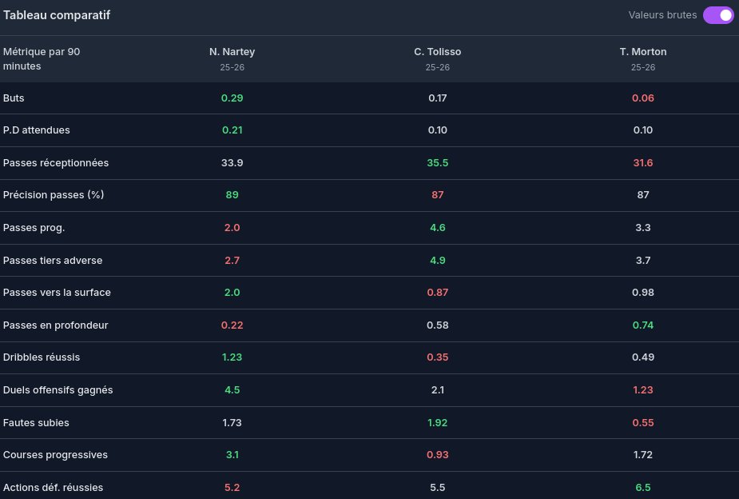Click the Courses progressives metric label

55,455
